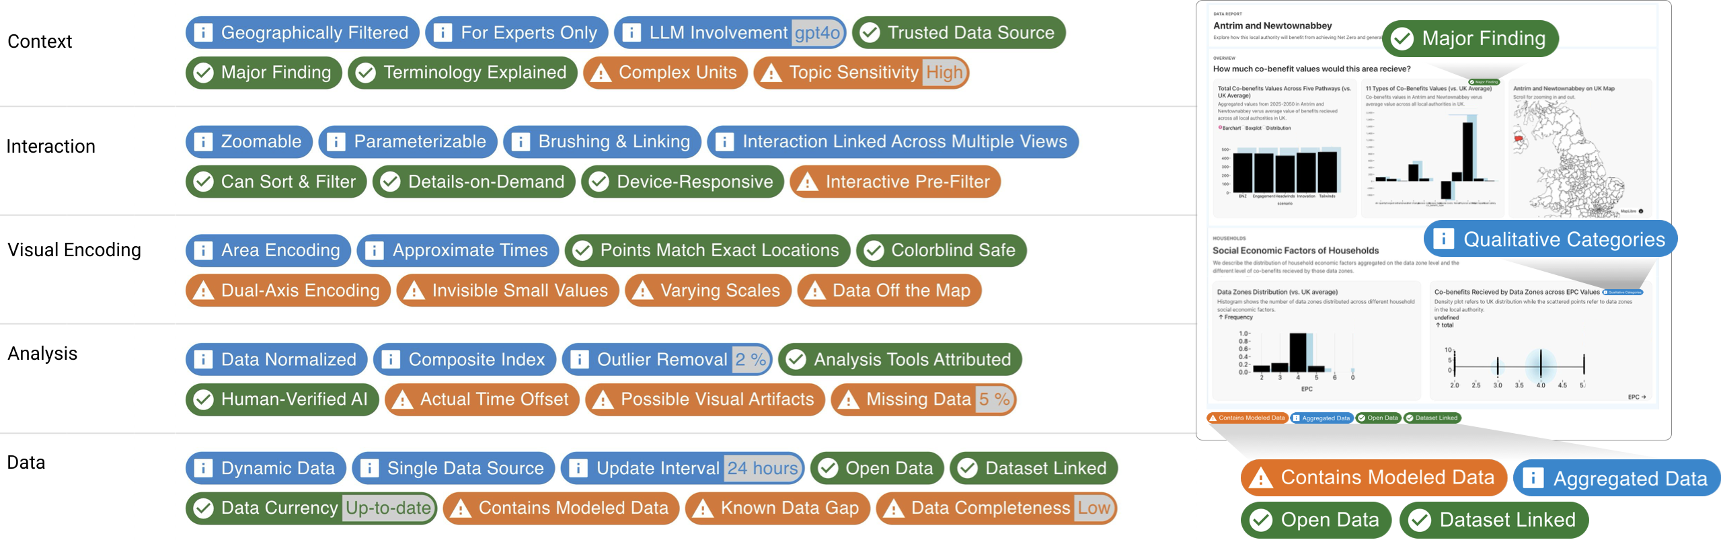The image size is (1721, 540).
Task: Click the checkmark icon on Colorblind Safe
Action: pos(874,251)
